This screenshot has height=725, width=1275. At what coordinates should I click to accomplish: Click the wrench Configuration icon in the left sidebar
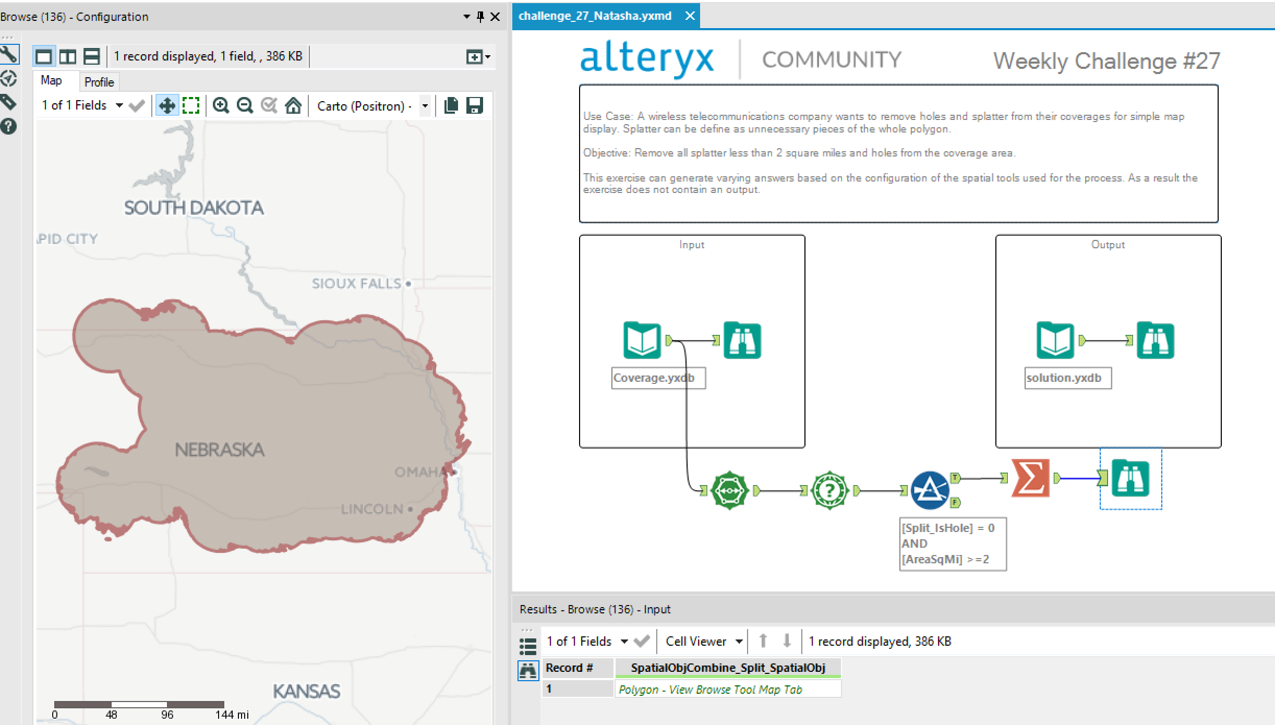[10, 54]
